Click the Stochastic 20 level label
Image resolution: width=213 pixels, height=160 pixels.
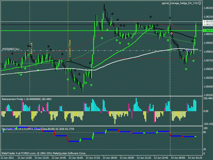click(204, 149)
